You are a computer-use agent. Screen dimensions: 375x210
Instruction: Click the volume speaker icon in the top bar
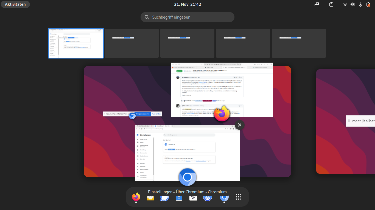click(352, 4)
